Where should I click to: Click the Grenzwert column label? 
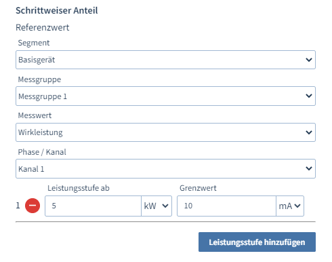pyautogui.click(x=198, y=188)
